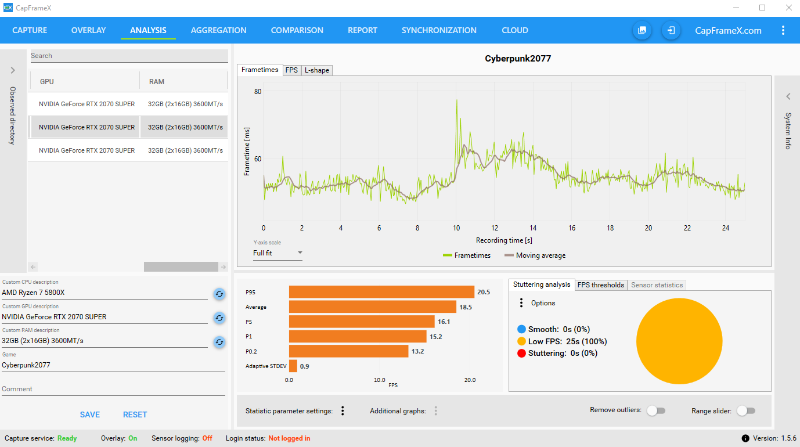Viewport: 800px width, 447px height.
Task: Reset the custom GPU description with refresh icon
Action: click(219, 318)
